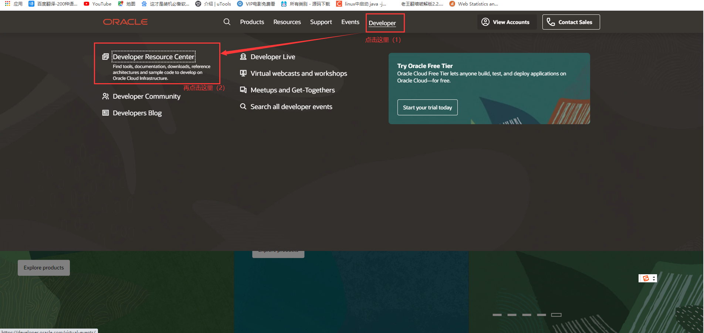Screen dimensions: 704x333
Task: Open the Developer menu
Action: pyautogui.click(x=382, y=23)
